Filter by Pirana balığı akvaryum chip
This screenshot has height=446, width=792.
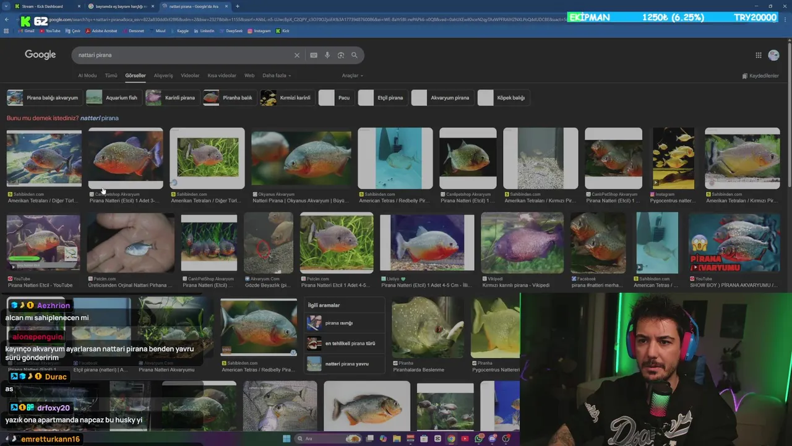pyautogui.click(x=44, y=98)
